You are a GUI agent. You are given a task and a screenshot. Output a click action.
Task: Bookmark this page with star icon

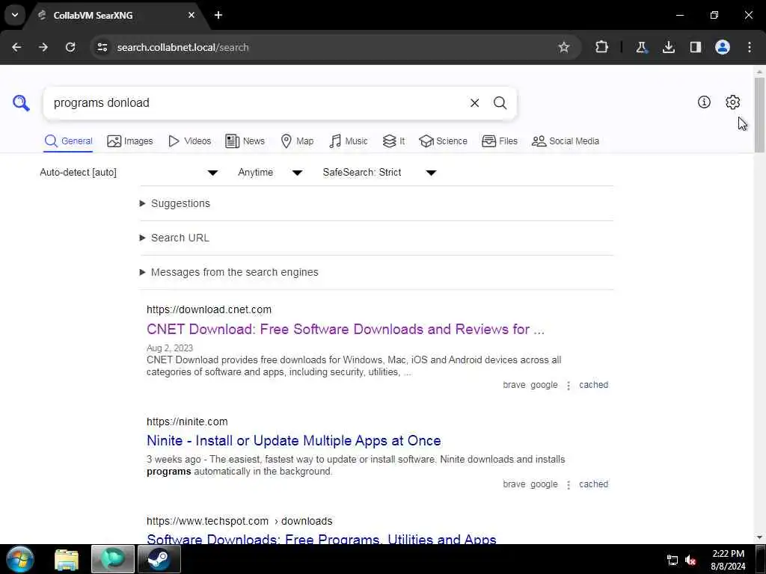pyautogui.click(x=564, y=47)
